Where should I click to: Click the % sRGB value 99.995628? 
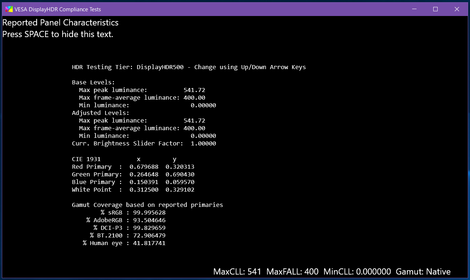point(149,212)
